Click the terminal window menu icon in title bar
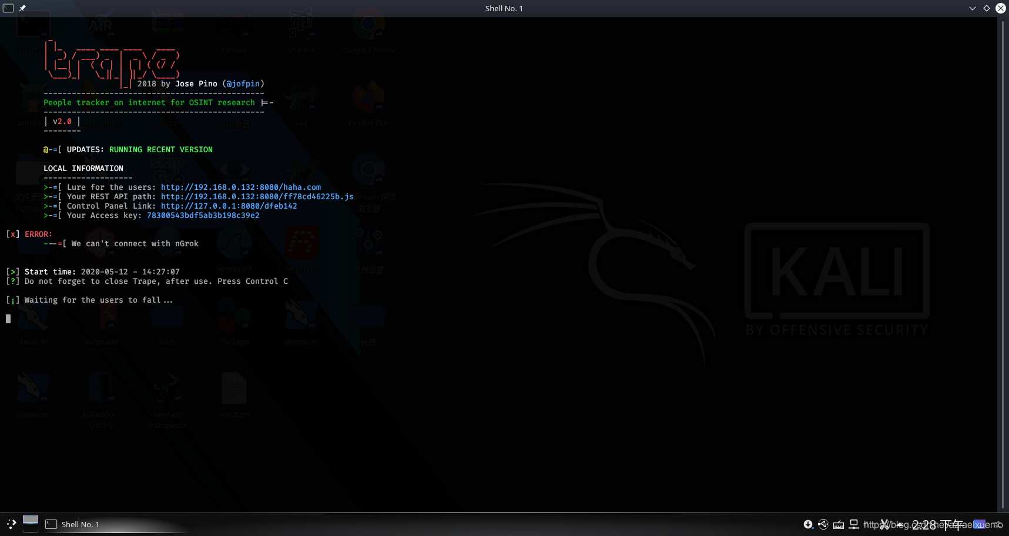 coord(8,8)
